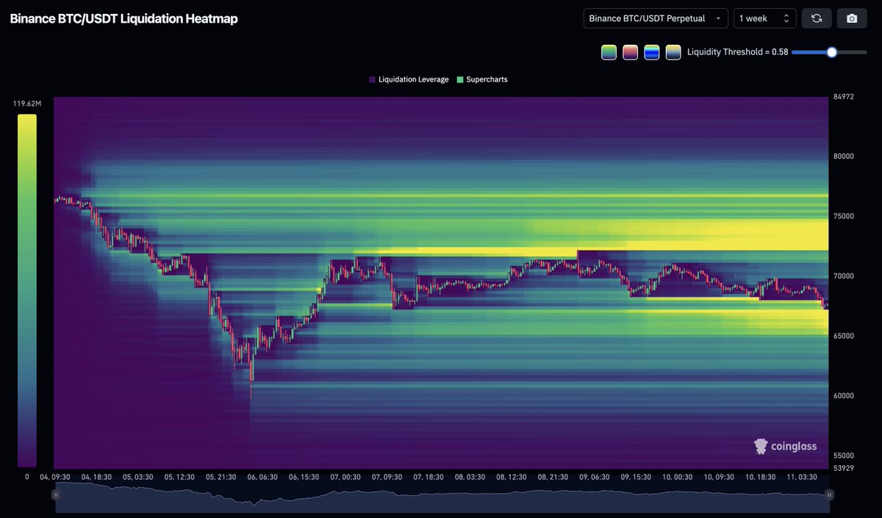
Task: Click the '10, 09:30' time axis label
Action: pos(719,477)
